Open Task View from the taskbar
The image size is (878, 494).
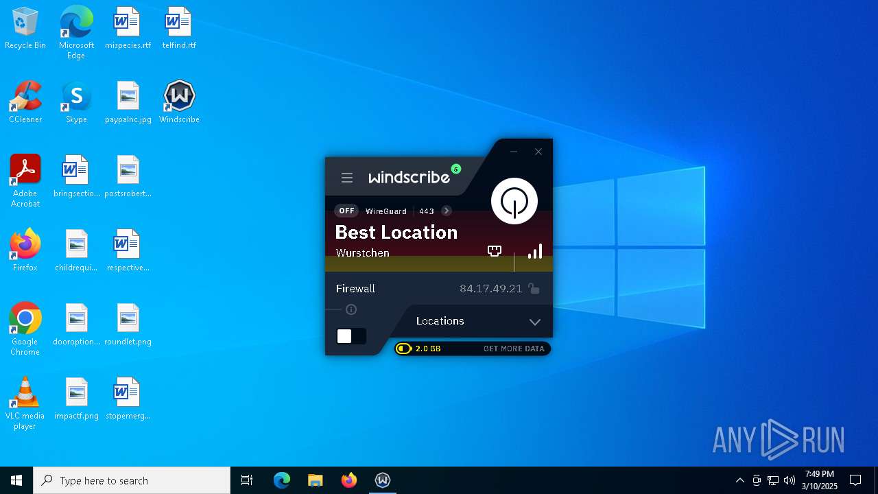coord(247,480)
